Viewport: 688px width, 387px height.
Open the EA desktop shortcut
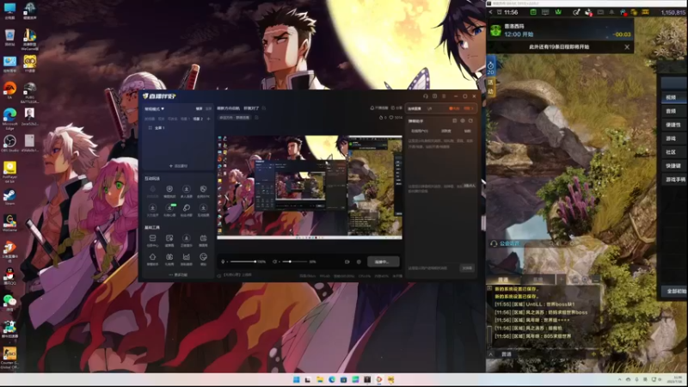[9, 89]
